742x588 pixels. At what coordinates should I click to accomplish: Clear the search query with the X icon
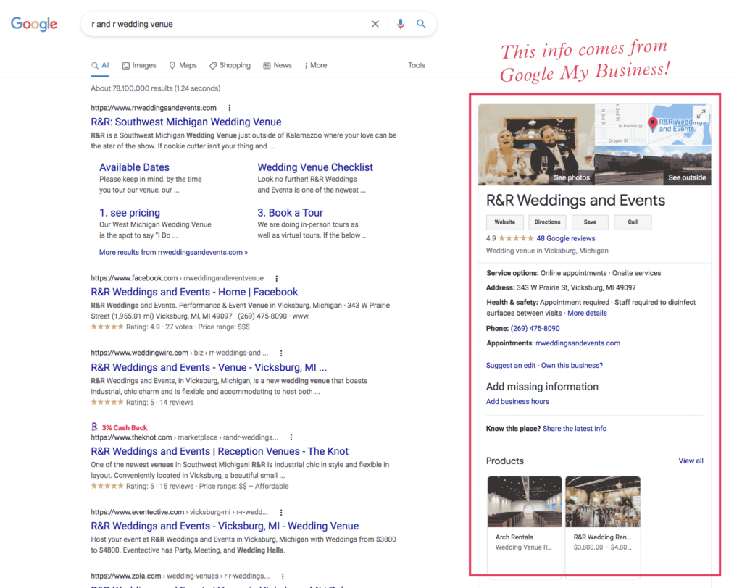tap(375, 24)
